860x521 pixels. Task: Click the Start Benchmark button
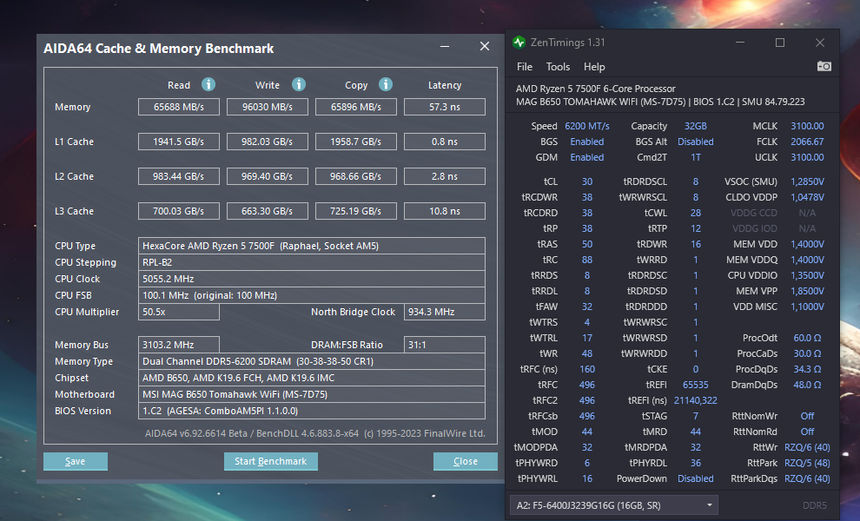[270, 461]
